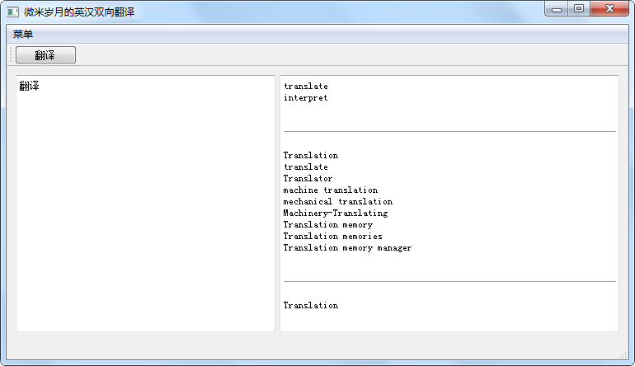Viewport: 635px width, 366px height.
Task: Close the translator window
Action: click(609, 9)
